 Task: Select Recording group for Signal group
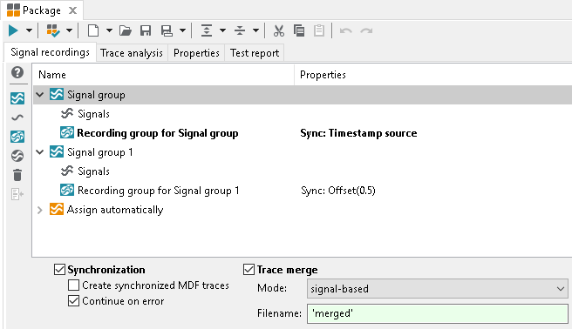(x=158, y=133)
